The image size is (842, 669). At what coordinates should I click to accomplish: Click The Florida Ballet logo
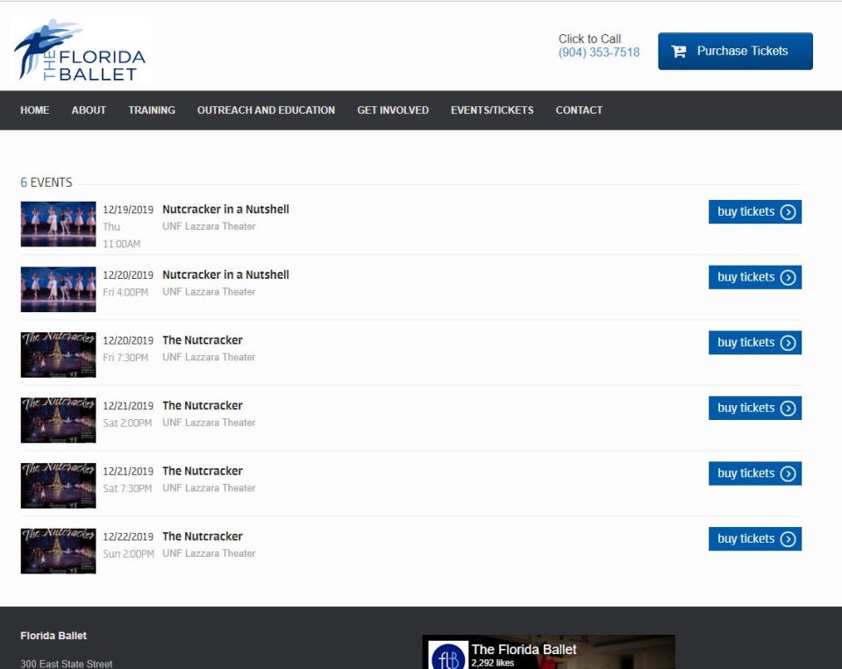(80, 50)
